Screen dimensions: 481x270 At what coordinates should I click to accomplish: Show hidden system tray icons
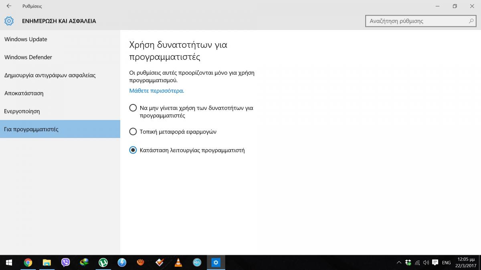click(x=399, y=262)
